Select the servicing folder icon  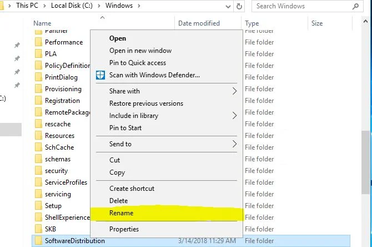tap(38, 194)
